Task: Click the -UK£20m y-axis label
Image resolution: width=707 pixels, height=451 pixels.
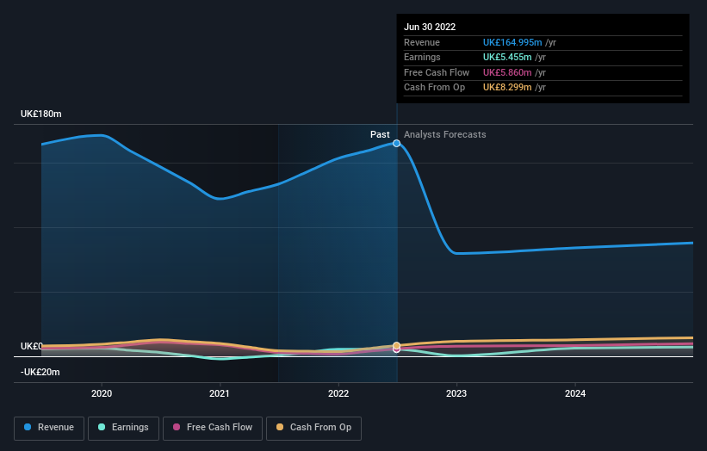Action: click(x=40, y=372)
